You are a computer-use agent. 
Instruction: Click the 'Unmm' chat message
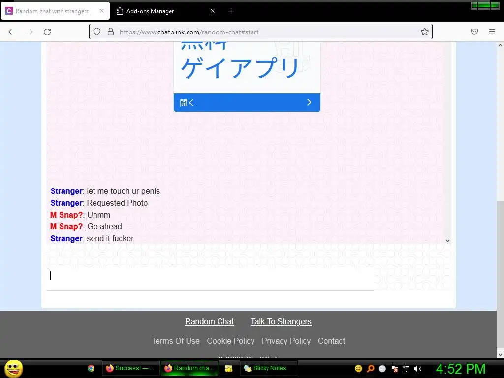[98, 215]
